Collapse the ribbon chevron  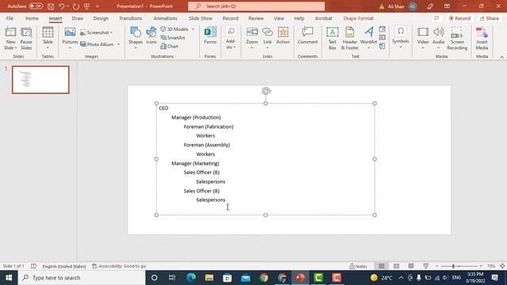(501, 57)
